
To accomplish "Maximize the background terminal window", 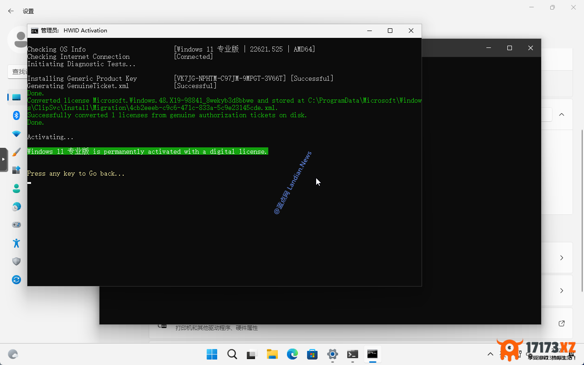I will (x=510, y=48).
